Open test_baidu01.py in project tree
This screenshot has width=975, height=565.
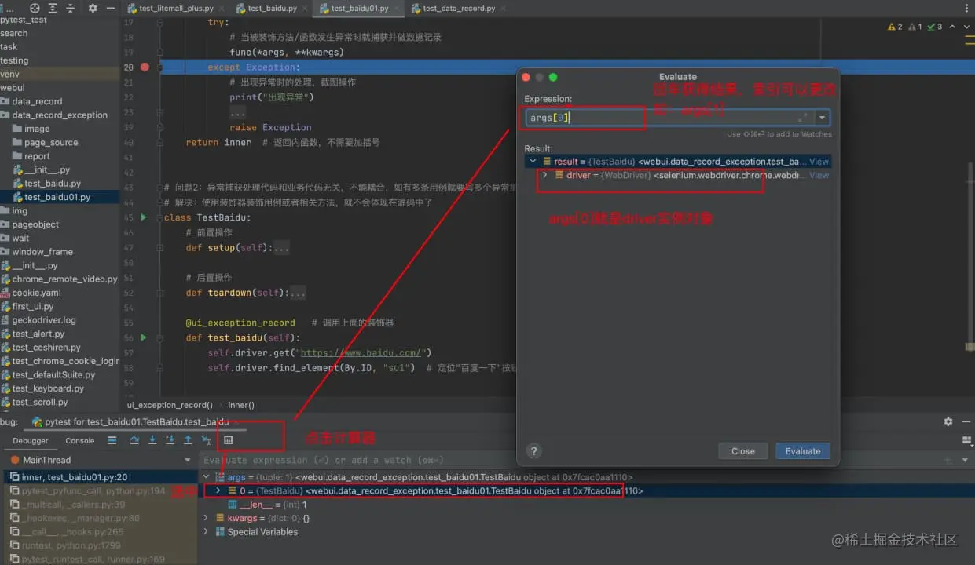tap(57, 197)
